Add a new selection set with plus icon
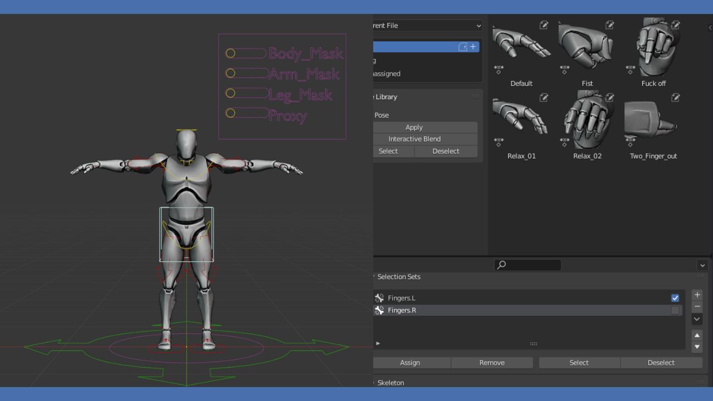Image resolution: width=713 pixels, height=401 pixels. (x=697, y=295)
